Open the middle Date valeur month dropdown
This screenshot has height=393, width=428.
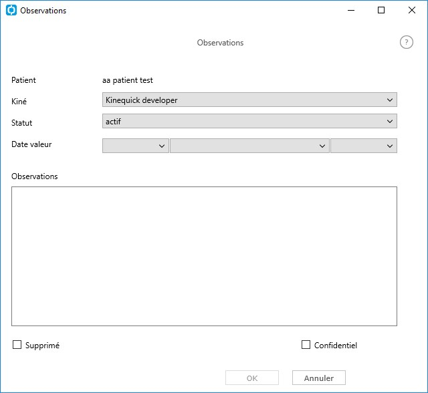[x=249, y=146]
